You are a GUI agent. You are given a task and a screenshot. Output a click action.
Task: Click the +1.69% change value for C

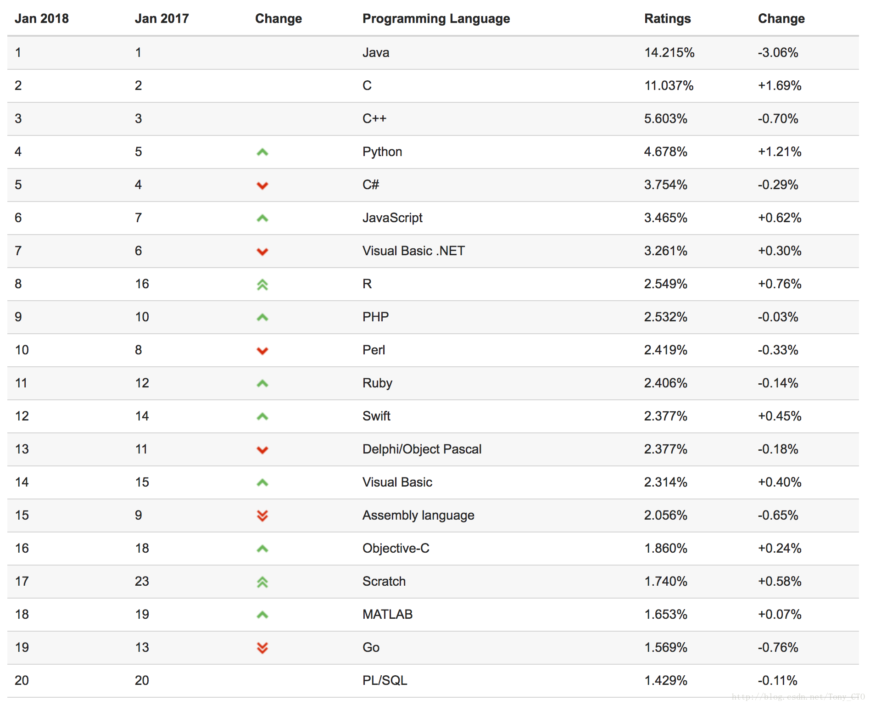point(779,85)
